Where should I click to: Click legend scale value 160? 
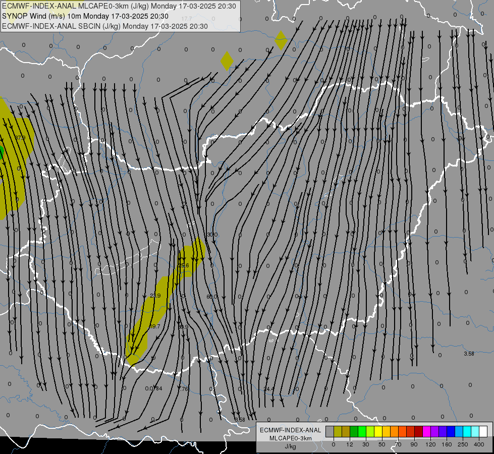point(447,444)
